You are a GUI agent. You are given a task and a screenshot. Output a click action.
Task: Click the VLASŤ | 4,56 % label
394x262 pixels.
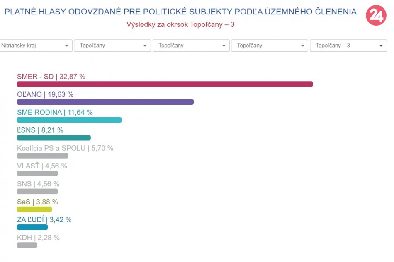tap(42, 166)
